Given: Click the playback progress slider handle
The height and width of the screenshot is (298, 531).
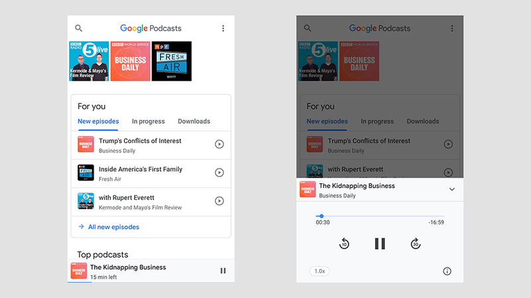Looking at the screenshot, I should pyautogui.click(x=321, y=216).
